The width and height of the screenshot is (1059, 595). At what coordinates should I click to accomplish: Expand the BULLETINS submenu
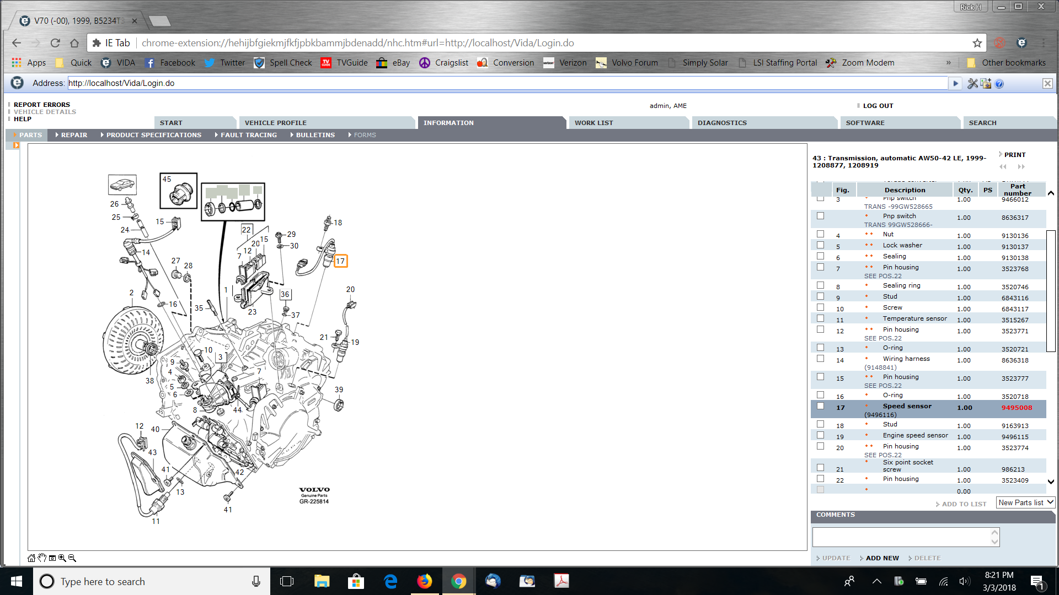(315, 135)
